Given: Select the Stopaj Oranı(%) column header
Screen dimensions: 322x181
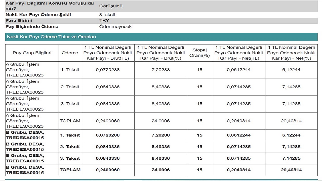Looking at the screenshot, I should pos(199,53).
